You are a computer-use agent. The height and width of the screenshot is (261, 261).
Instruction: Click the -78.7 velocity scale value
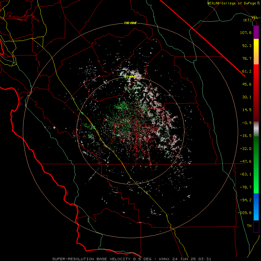246,187
